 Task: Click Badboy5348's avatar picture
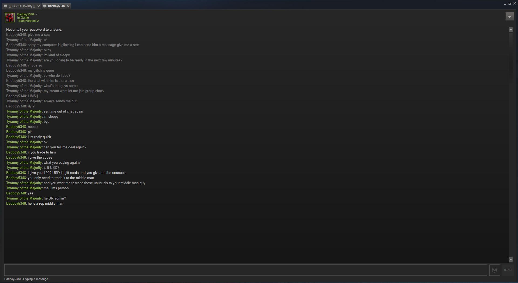pos(10,18)
